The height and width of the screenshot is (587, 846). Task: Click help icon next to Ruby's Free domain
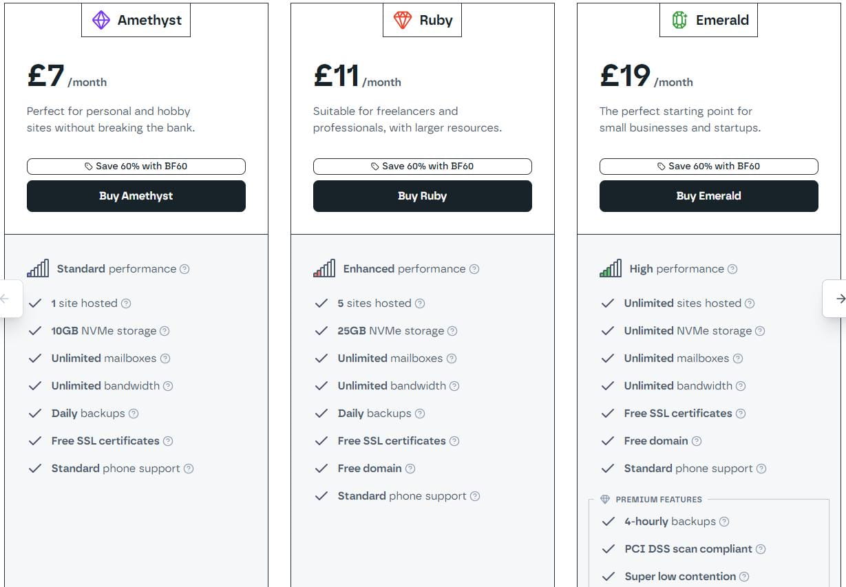coord(410,469)
